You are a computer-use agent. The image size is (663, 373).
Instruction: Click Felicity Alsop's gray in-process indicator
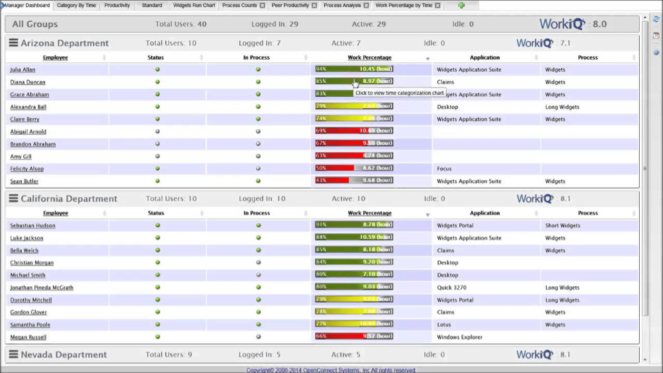point(258,168)
